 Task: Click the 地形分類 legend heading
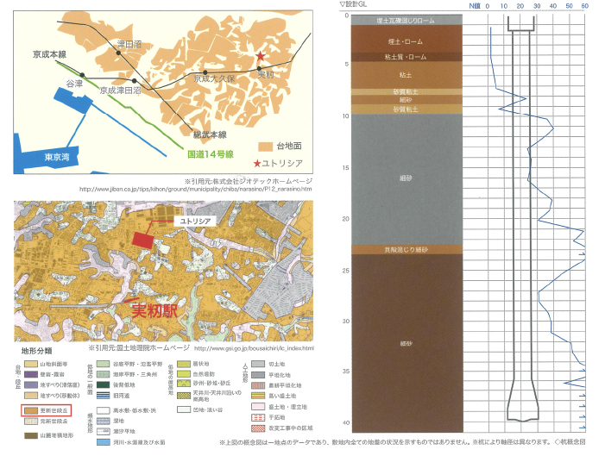36,351
